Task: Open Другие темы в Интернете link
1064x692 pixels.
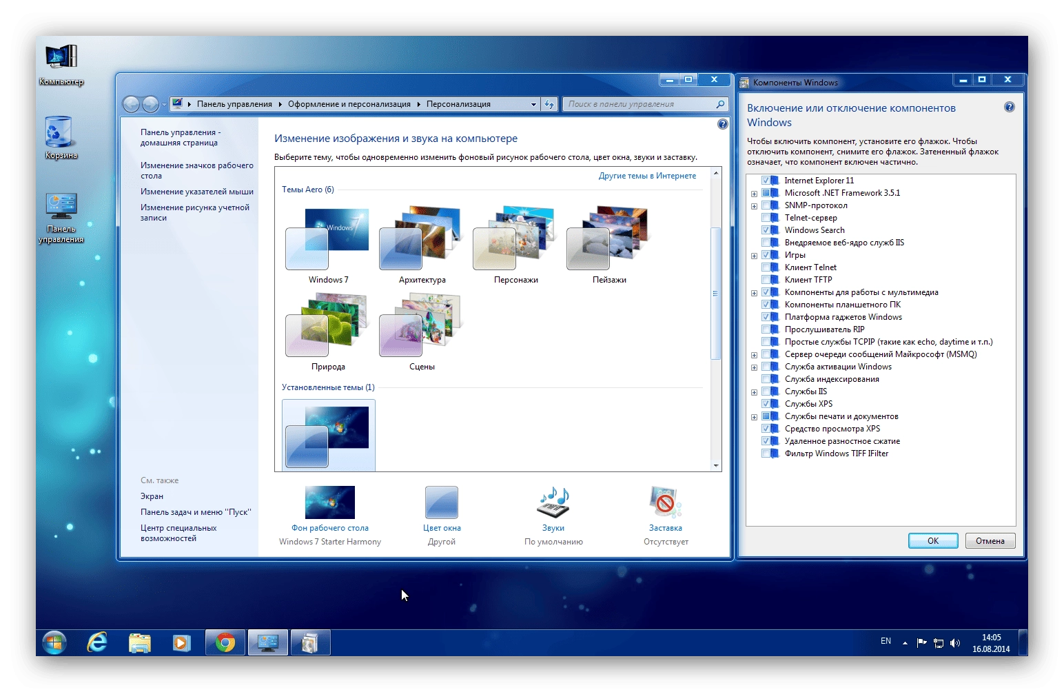Action: point(647,176)
